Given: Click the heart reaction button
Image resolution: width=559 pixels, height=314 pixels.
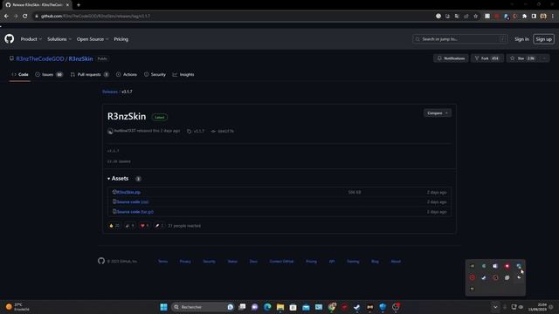Looking at the screenshot, I should 144,226.
